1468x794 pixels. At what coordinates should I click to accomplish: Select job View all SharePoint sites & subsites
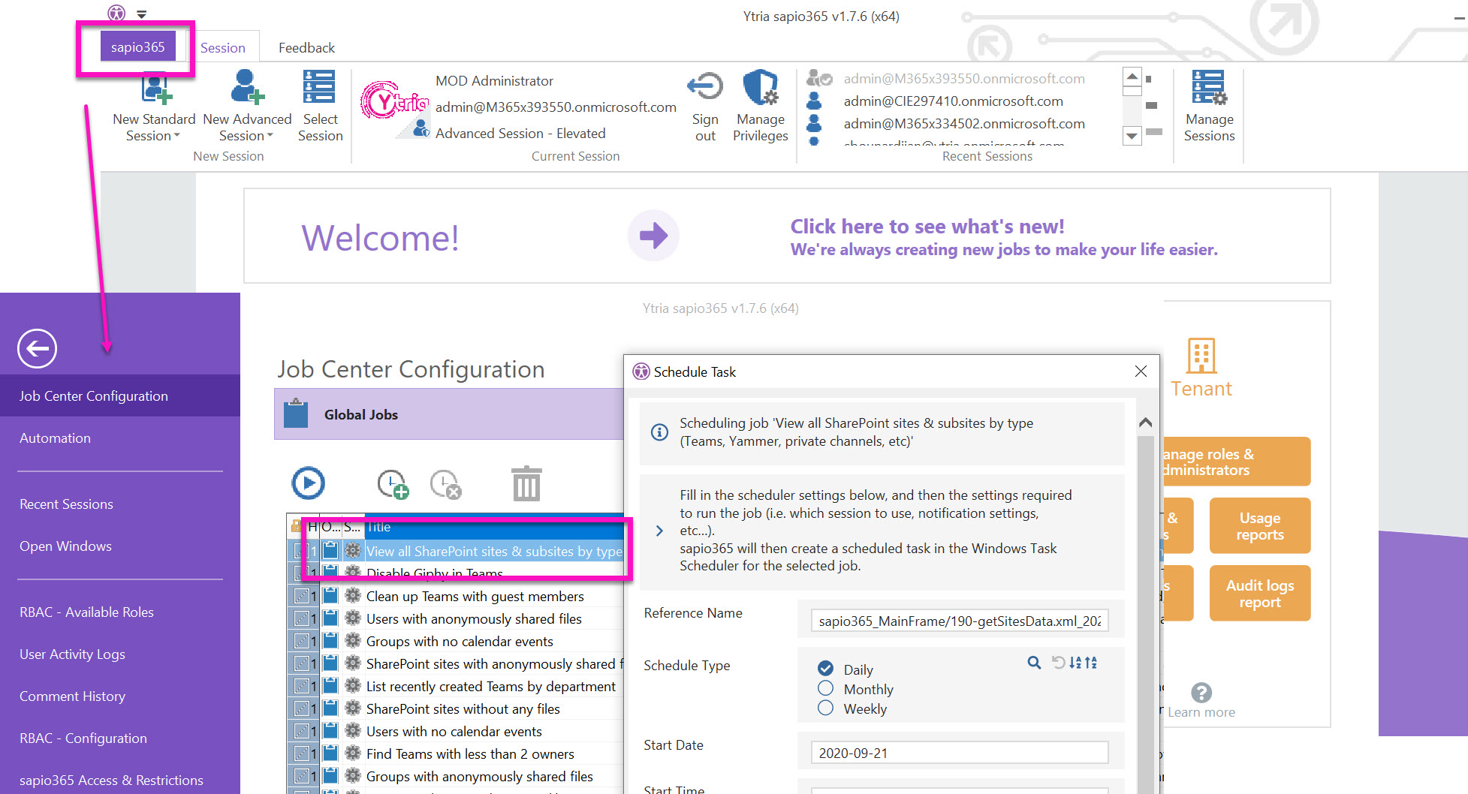494,551
